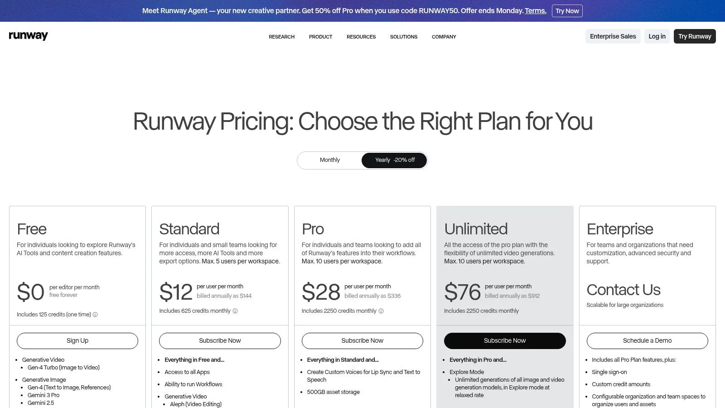Sign Up for the Free plan
The image size is (725, 408).
pos(77,341)
